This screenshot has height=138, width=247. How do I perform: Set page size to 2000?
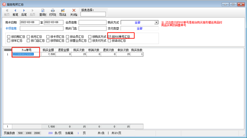[37, 133]
